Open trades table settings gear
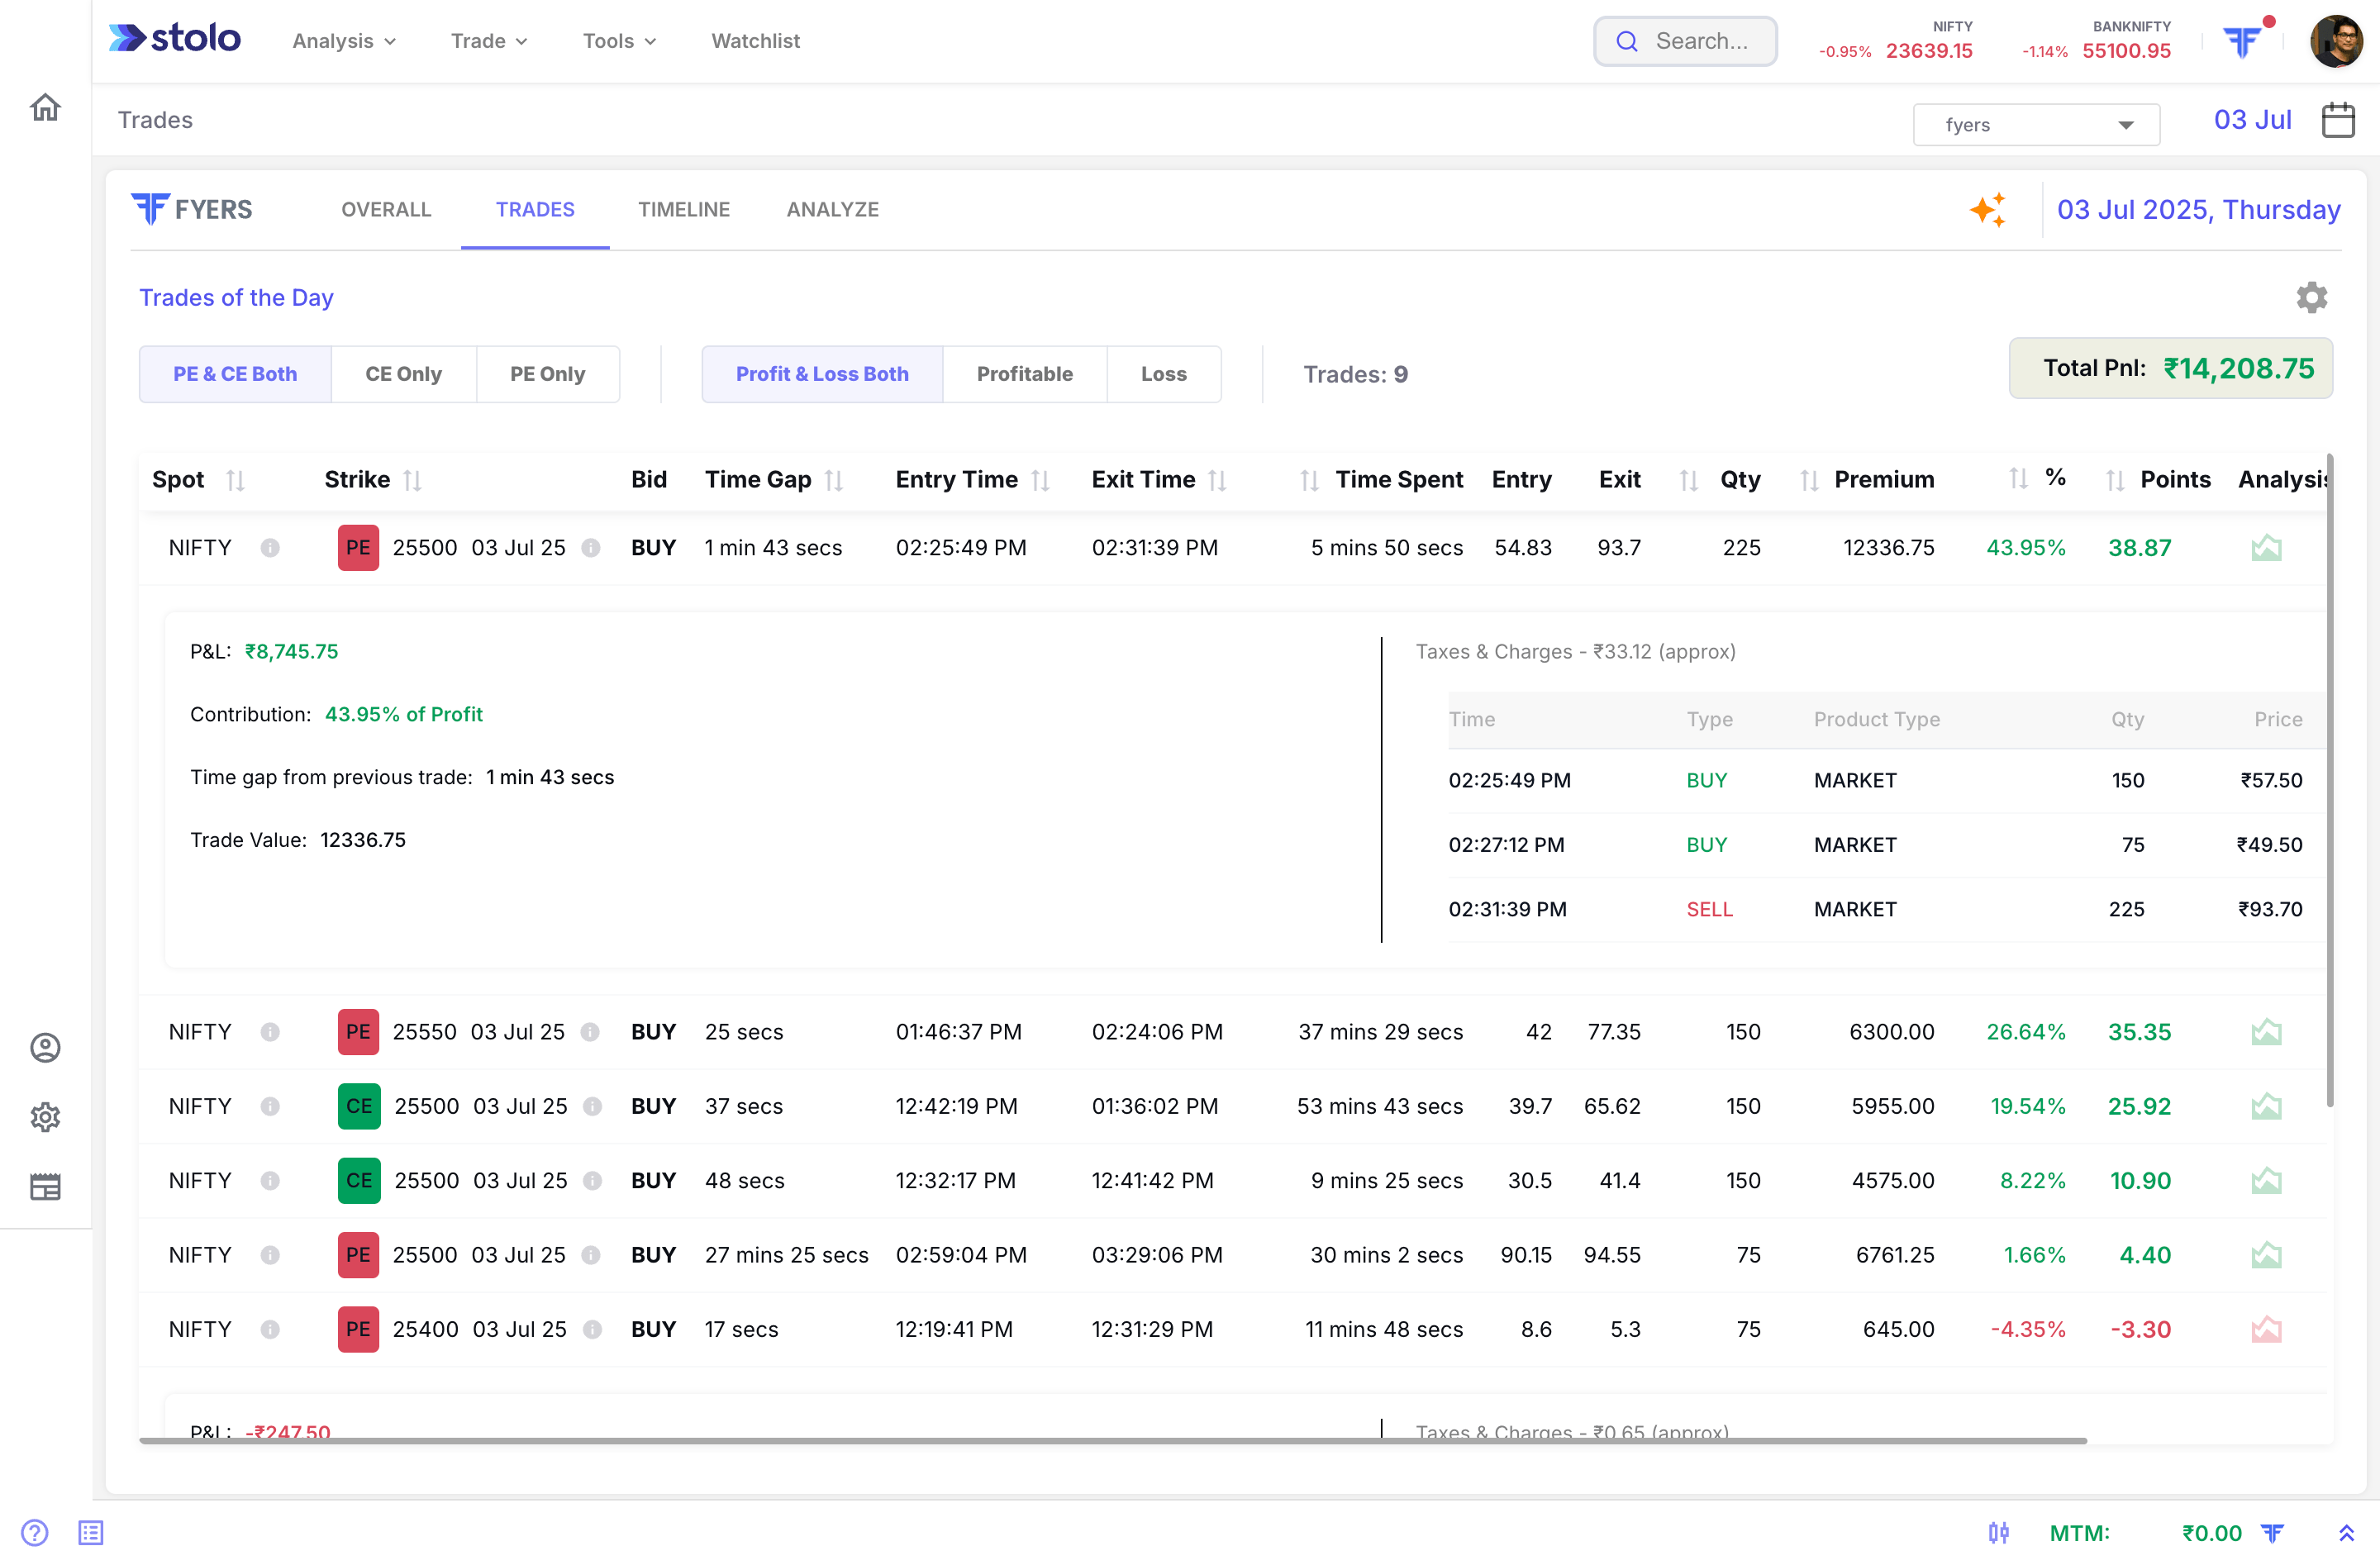The width and height of the screenshot is (2380, 1565). pos(2311,297)
